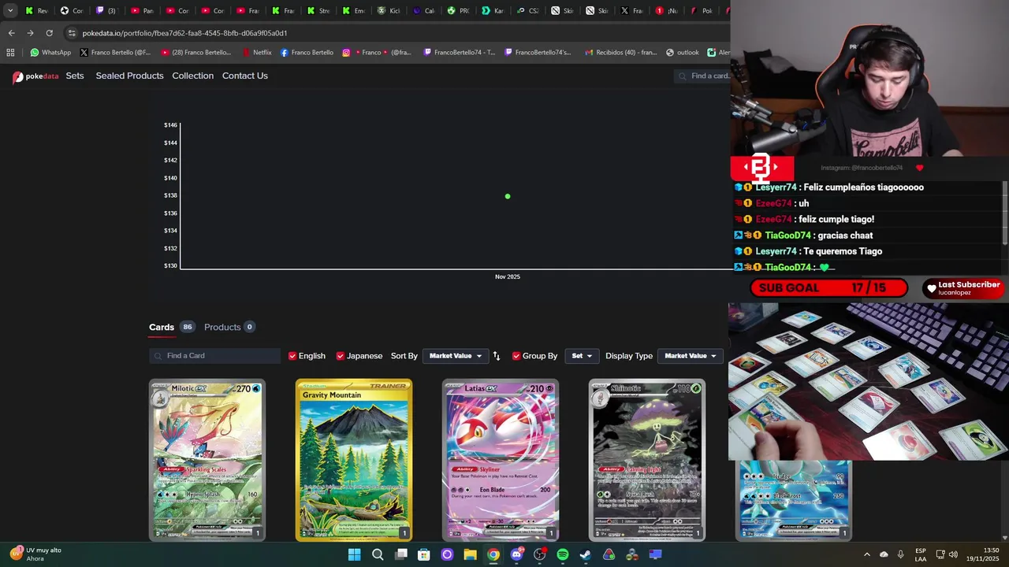Go to Sealed Products page
This screenshot has width=1009, height=567.
coord(129,76)
